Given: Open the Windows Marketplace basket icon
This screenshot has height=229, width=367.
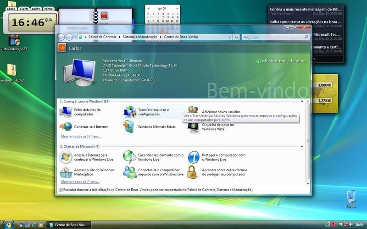Looking at the screenshot, I should (x=66, y=172).
